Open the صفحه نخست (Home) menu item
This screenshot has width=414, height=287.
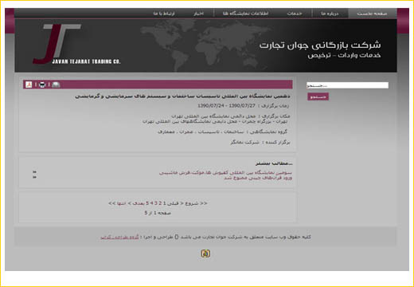click(x=372, y=14)
